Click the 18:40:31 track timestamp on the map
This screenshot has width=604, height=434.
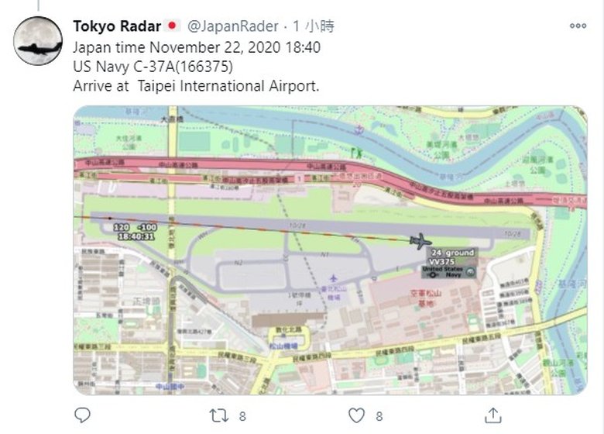click(x=136, y=236)
